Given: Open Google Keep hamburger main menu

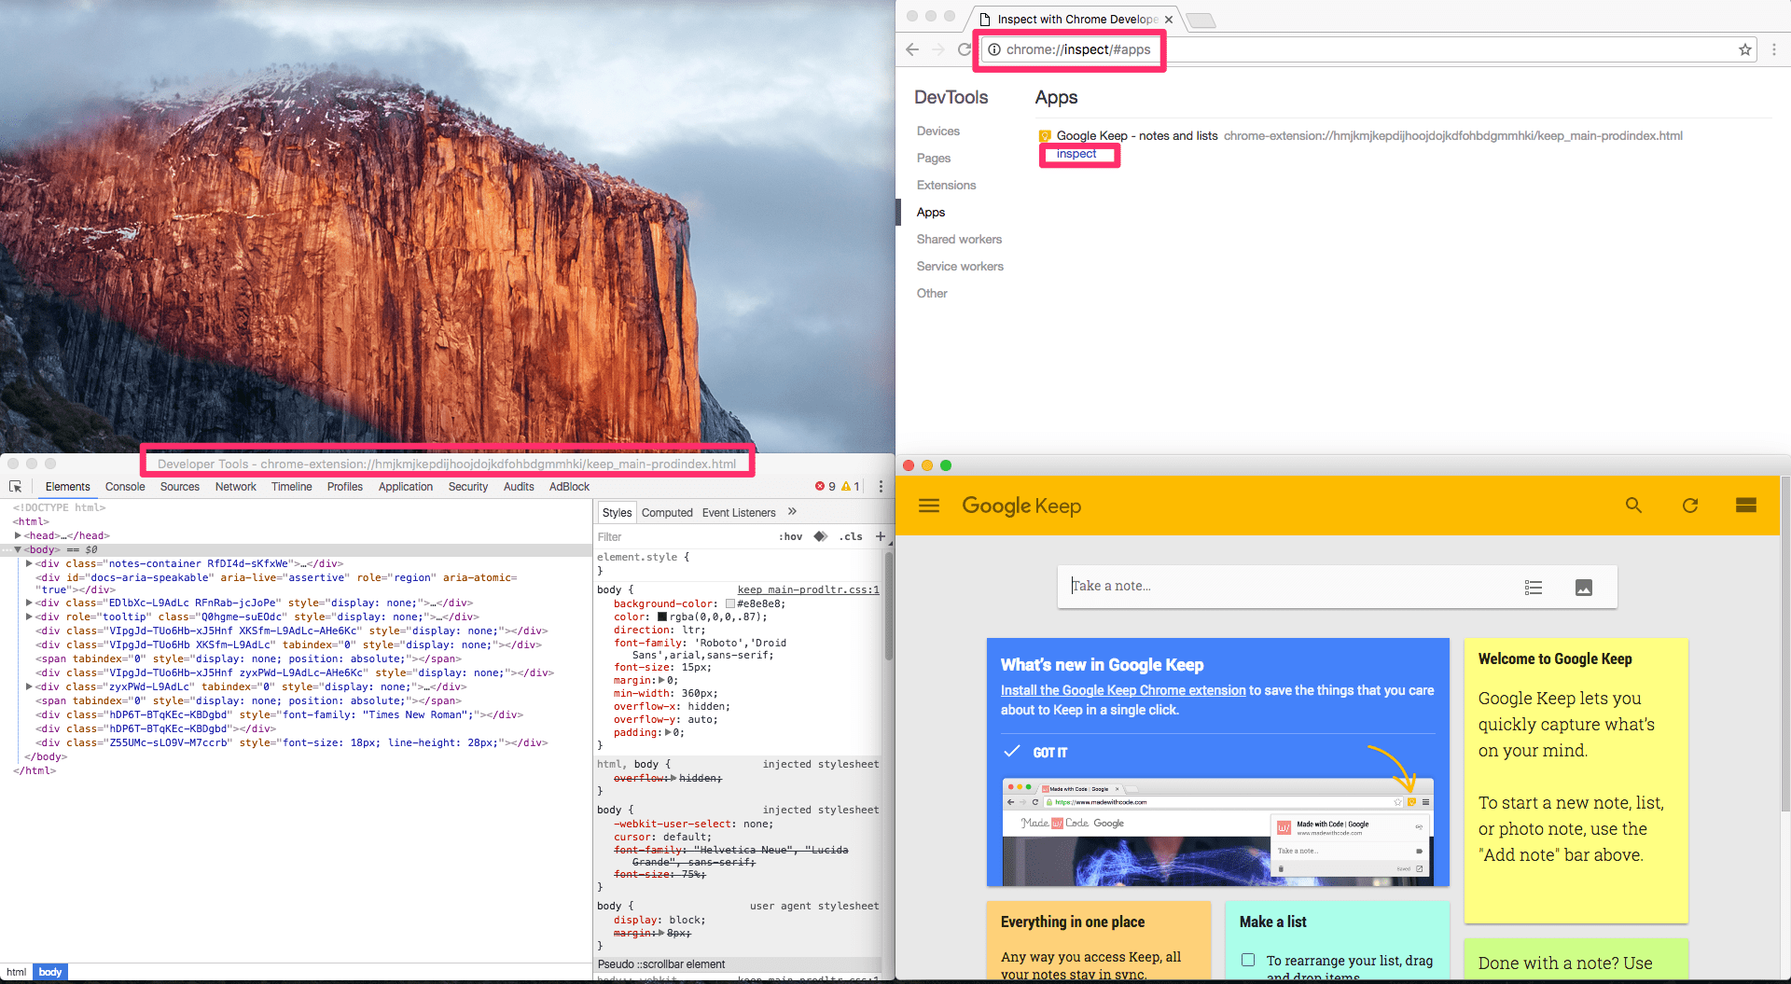Looking at the screenshot, I should point(929,506).
